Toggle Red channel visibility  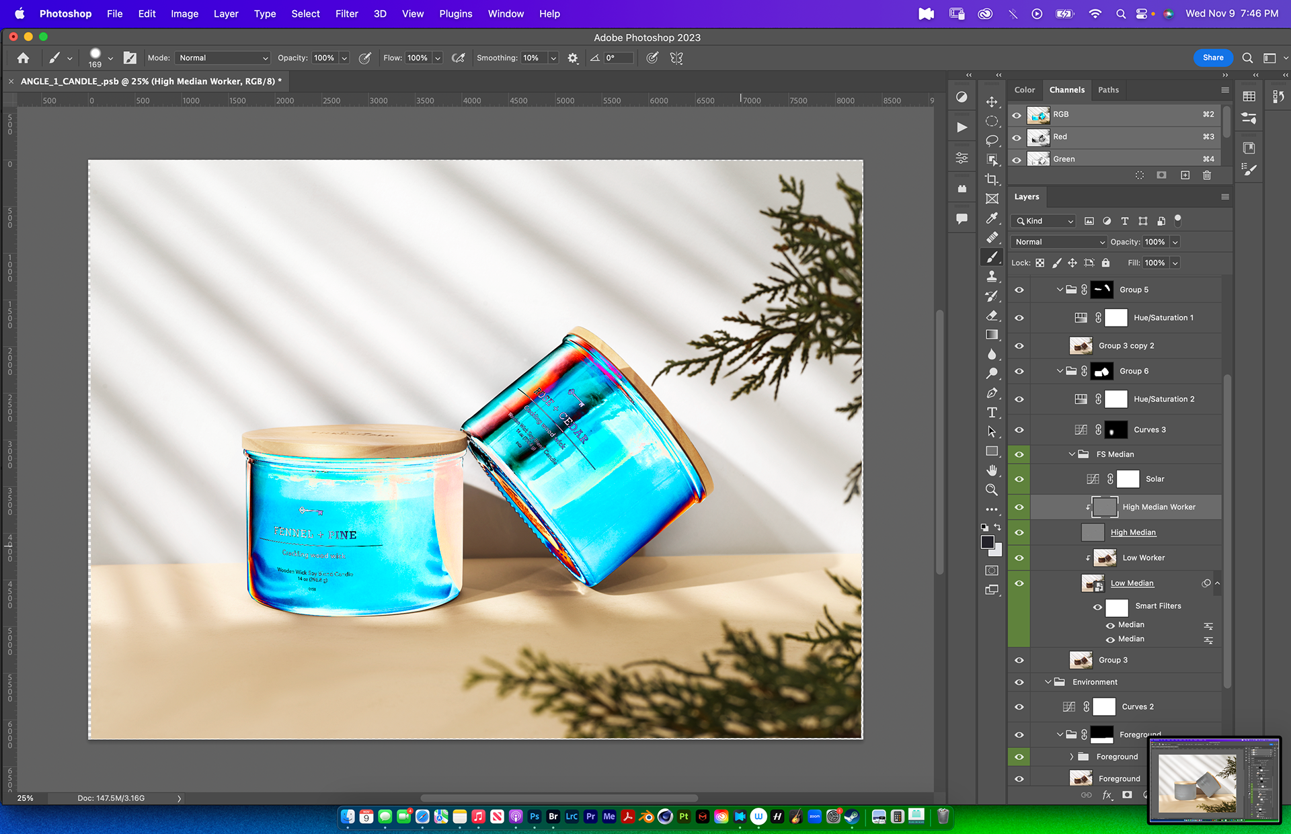coord(1017,137)
